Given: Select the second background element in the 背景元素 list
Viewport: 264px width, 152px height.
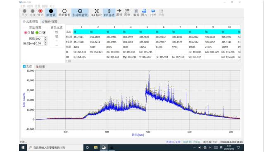Looking at the screenshot, I should pos(57,36).
